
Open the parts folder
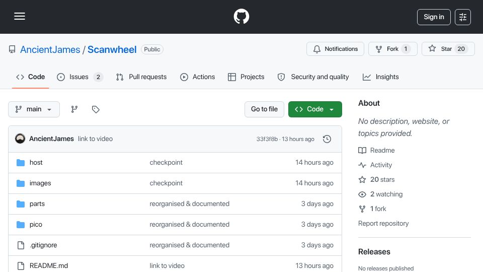37,204
